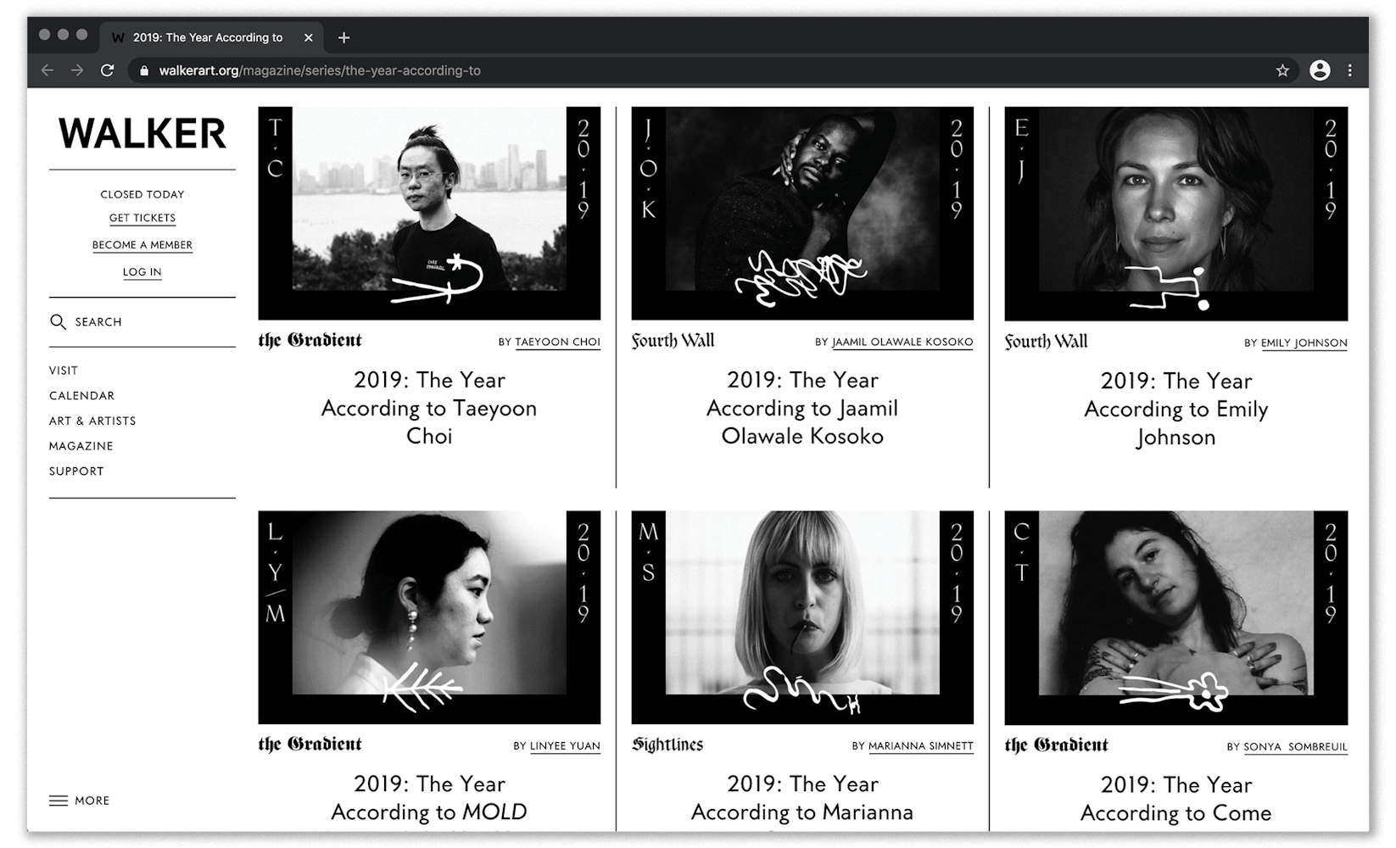Navigate to the MAGAZINE section
The image size is (1396, 848).
pos(81,446)
